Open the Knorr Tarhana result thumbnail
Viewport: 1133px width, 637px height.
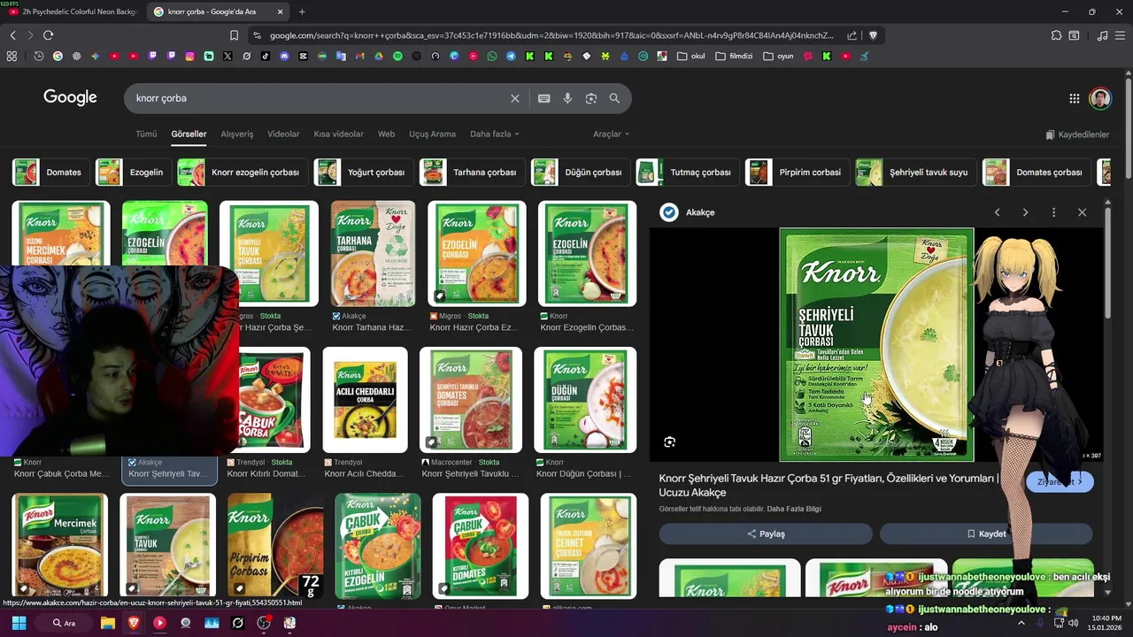(x=373, y=254)
